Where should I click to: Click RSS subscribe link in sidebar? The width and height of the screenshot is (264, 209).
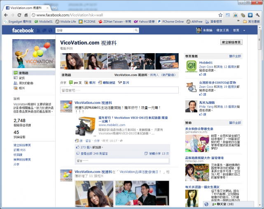pos(19,150)
